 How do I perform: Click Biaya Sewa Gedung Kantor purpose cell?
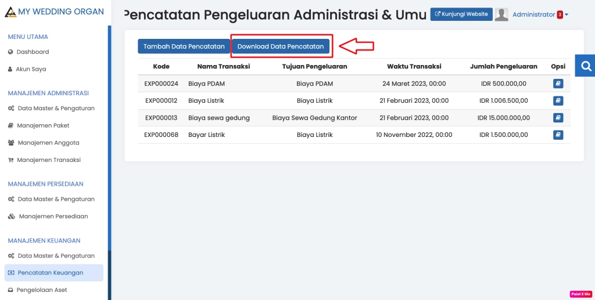pyautogui.click(x=314, y=118)
